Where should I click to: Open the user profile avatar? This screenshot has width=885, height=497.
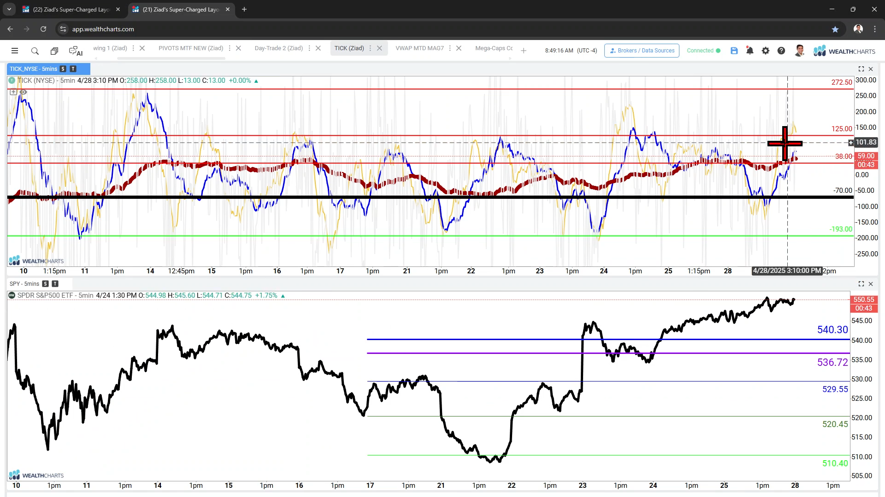pos(800,51)
